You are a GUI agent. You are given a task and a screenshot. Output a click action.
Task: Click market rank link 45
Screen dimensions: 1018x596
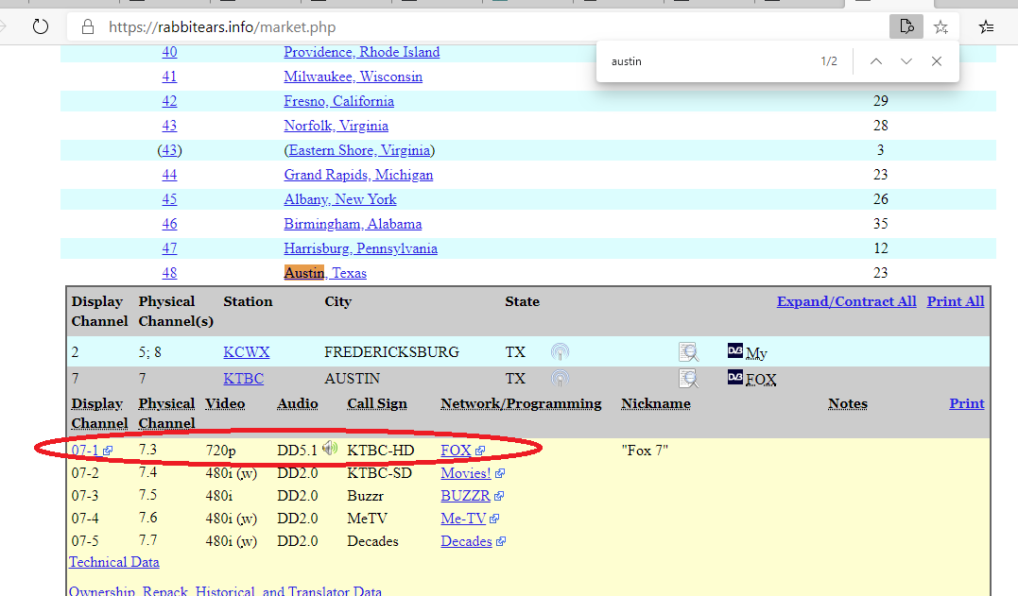169,199
